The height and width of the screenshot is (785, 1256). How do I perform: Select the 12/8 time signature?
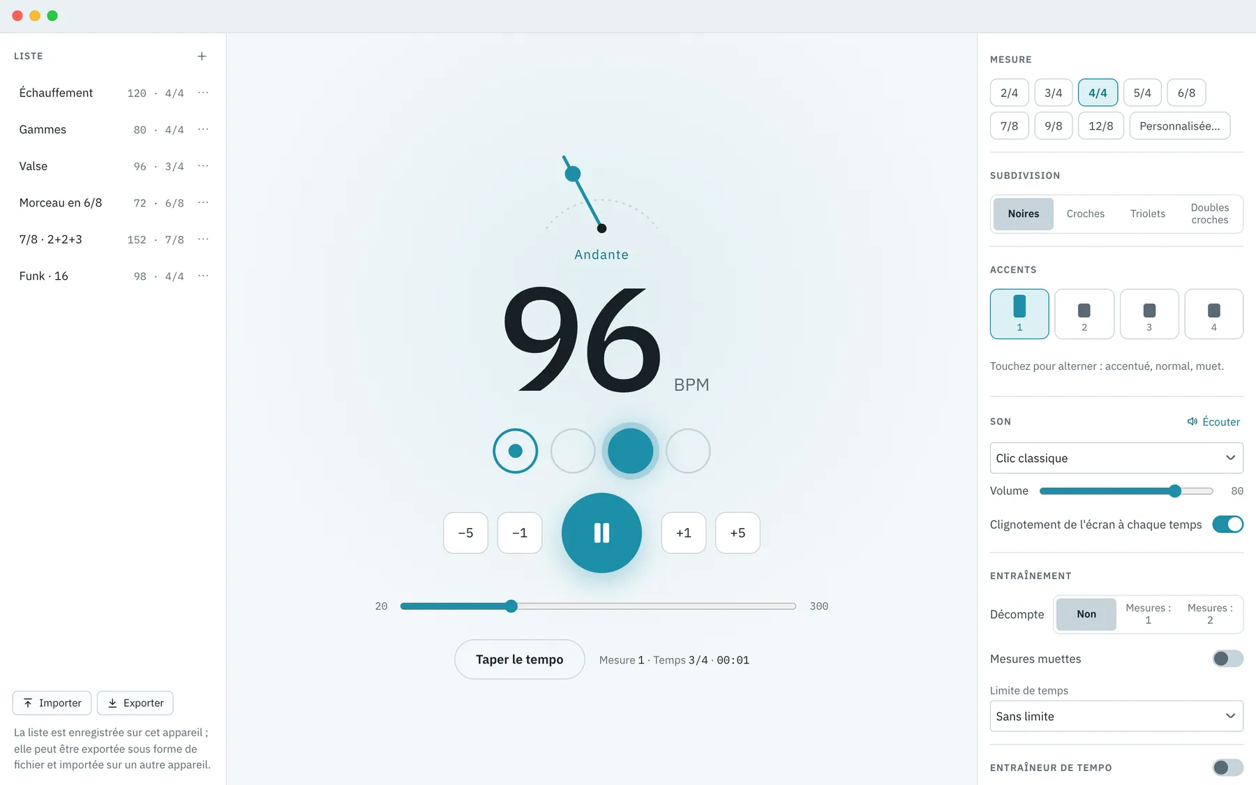tap(1101, 126)
